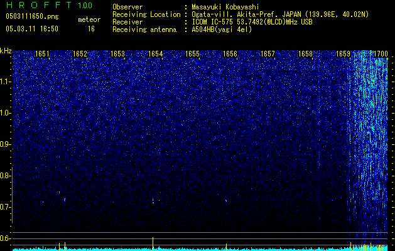Image resolution: width=395 pixels, height=251 pixels.
Task: Click the meteor echo near 1656
Action: tap(226, 200)
